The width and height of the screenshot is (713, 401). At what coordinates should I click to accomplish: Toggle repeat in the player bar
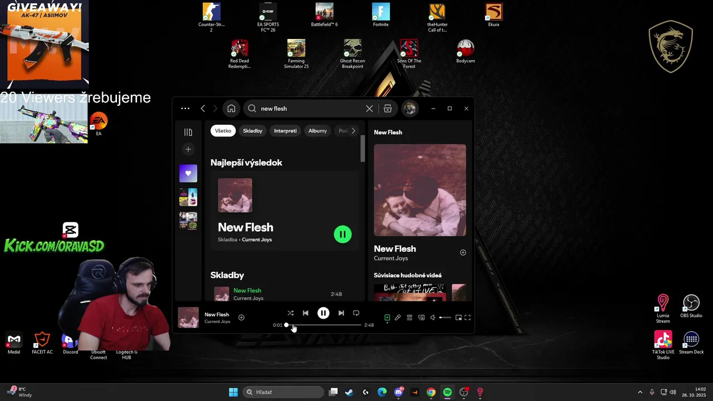pyautogui.click(x=356, y=313)
